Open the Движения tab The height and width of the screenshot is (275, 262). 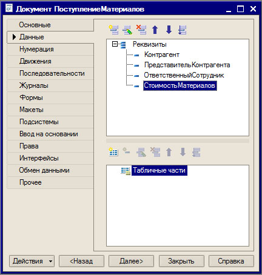pos(50,61)
